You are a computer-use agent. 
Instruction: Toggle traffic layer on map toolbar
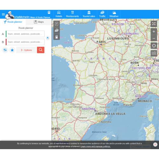[57, 31]
